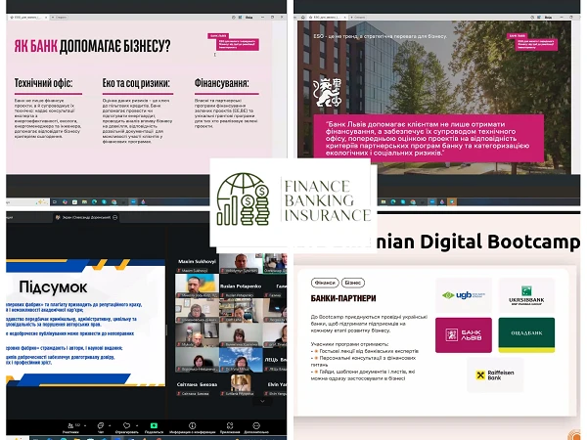Click the Підсумок slide heading

point(53,287)
